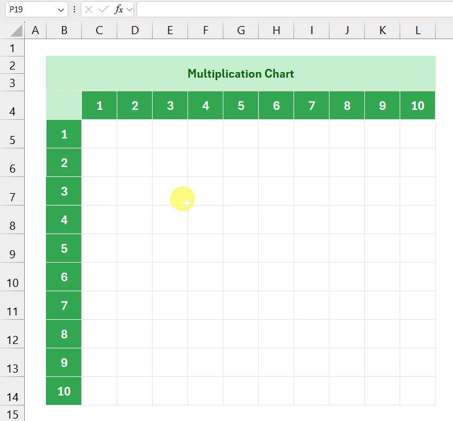The width and height of the screenshot is (453, 421).
Task: Click green side cell 3 in row 7
Action: pyautogui.click(x=64, y=191)
